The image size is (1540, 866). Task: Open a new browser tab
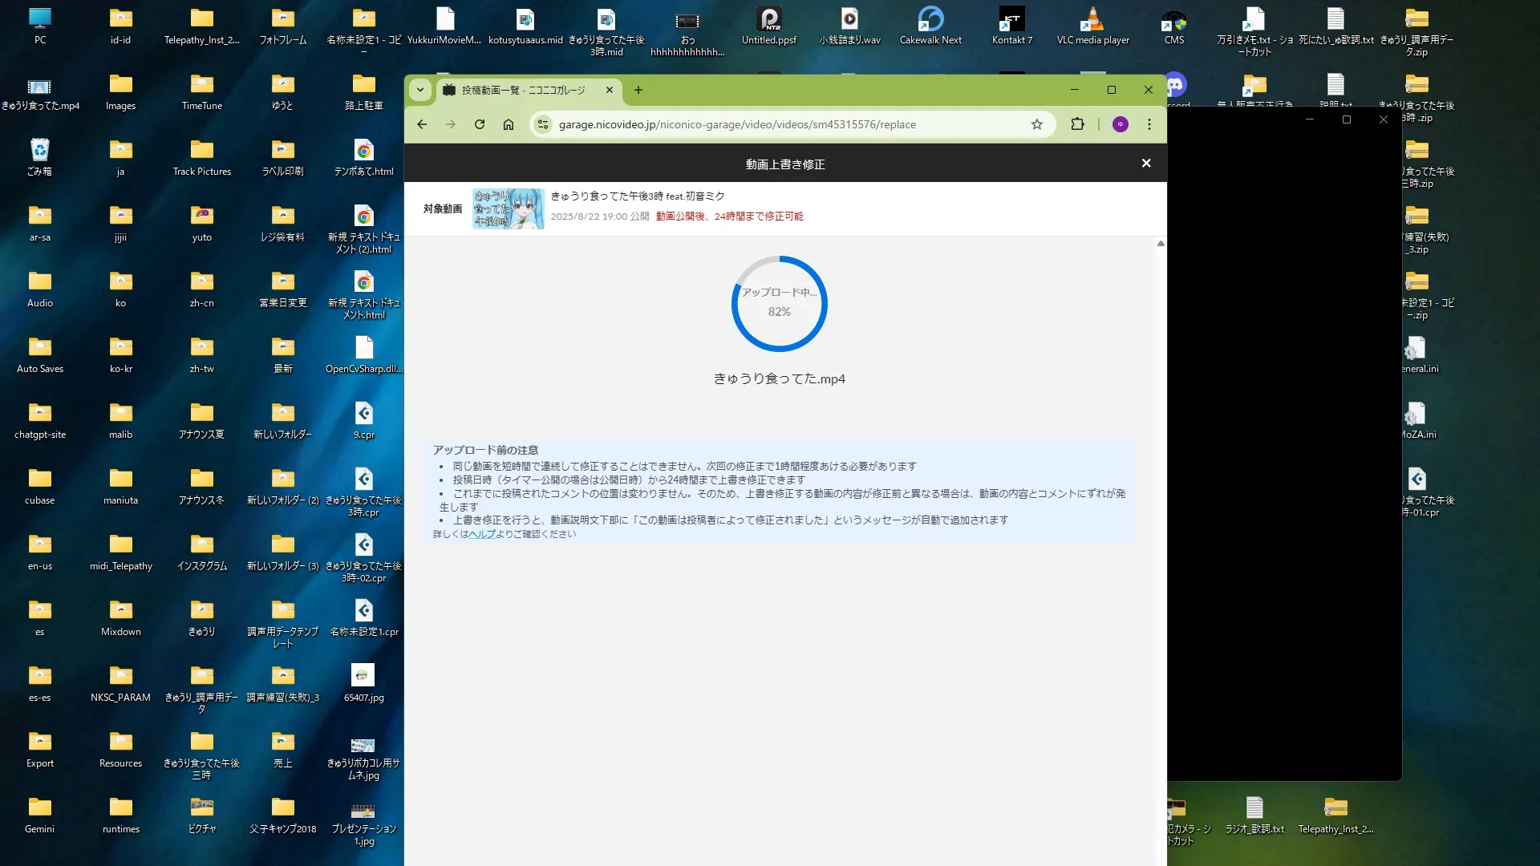point(638,90)
